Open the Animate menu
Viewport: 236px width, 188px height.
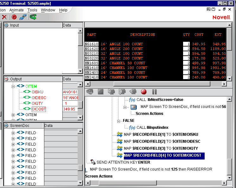[16, 10]
